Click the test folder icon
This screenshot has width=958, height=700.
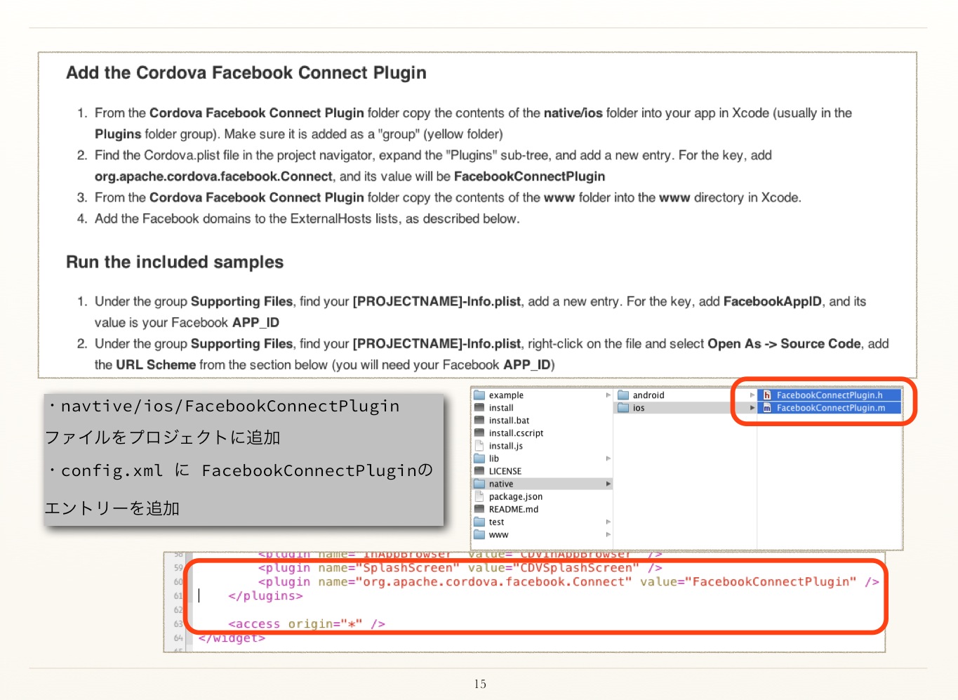479,522
